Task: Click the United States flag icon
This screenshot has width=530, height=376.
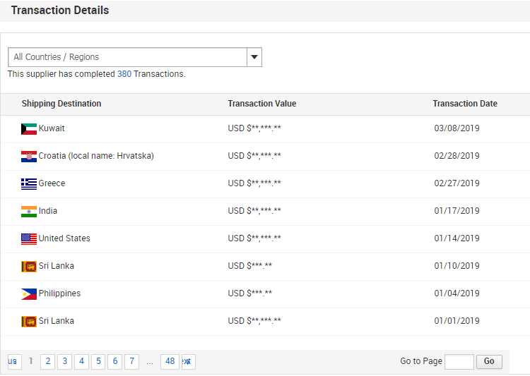Action: pyautogui.click(x=29, y=239)
